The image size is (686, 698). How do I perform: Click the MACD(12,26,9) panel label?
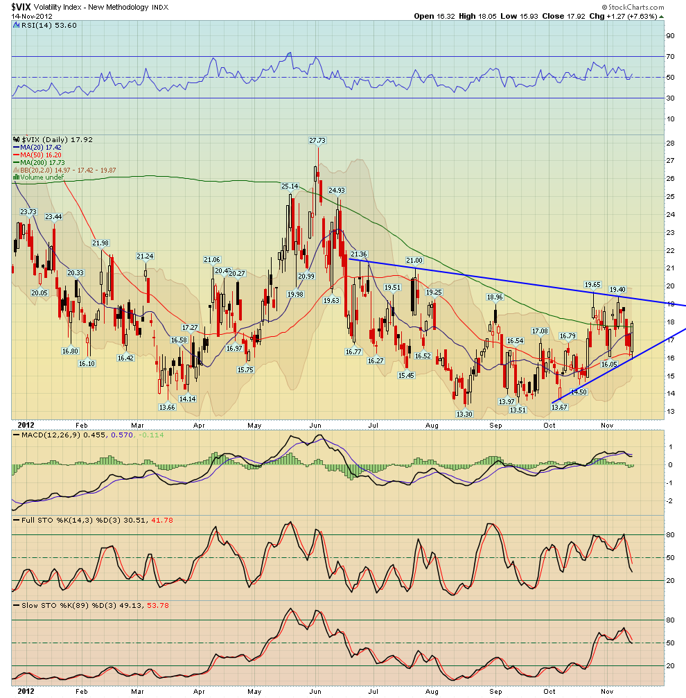pyautogui.click(x=42, y=435)
